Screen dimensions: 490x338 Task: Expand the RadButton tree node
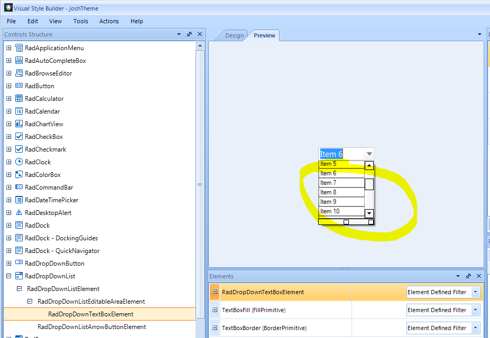tap(9, 86)
